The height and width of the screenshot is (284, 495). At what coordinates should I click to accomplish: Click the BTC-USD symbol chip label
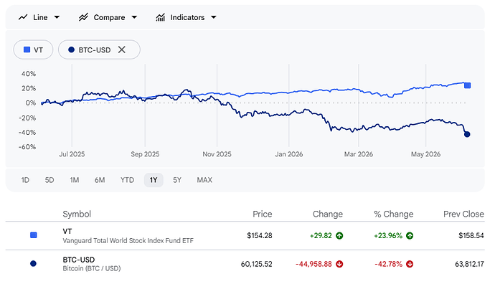[x=95, y=50]
